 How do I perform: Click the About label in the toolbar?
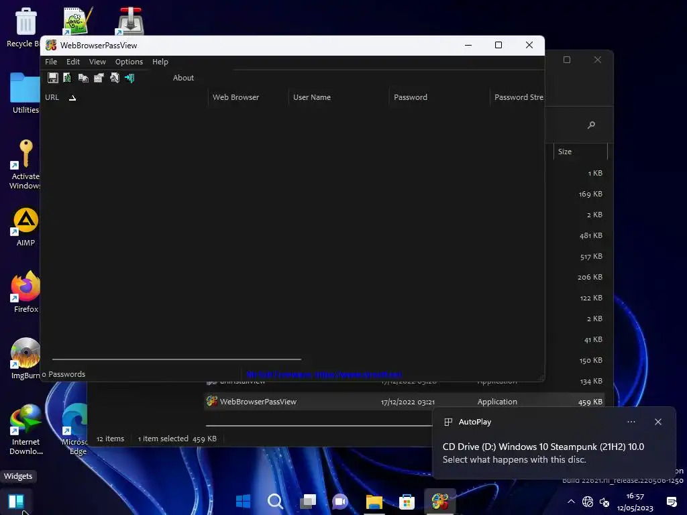183,78
